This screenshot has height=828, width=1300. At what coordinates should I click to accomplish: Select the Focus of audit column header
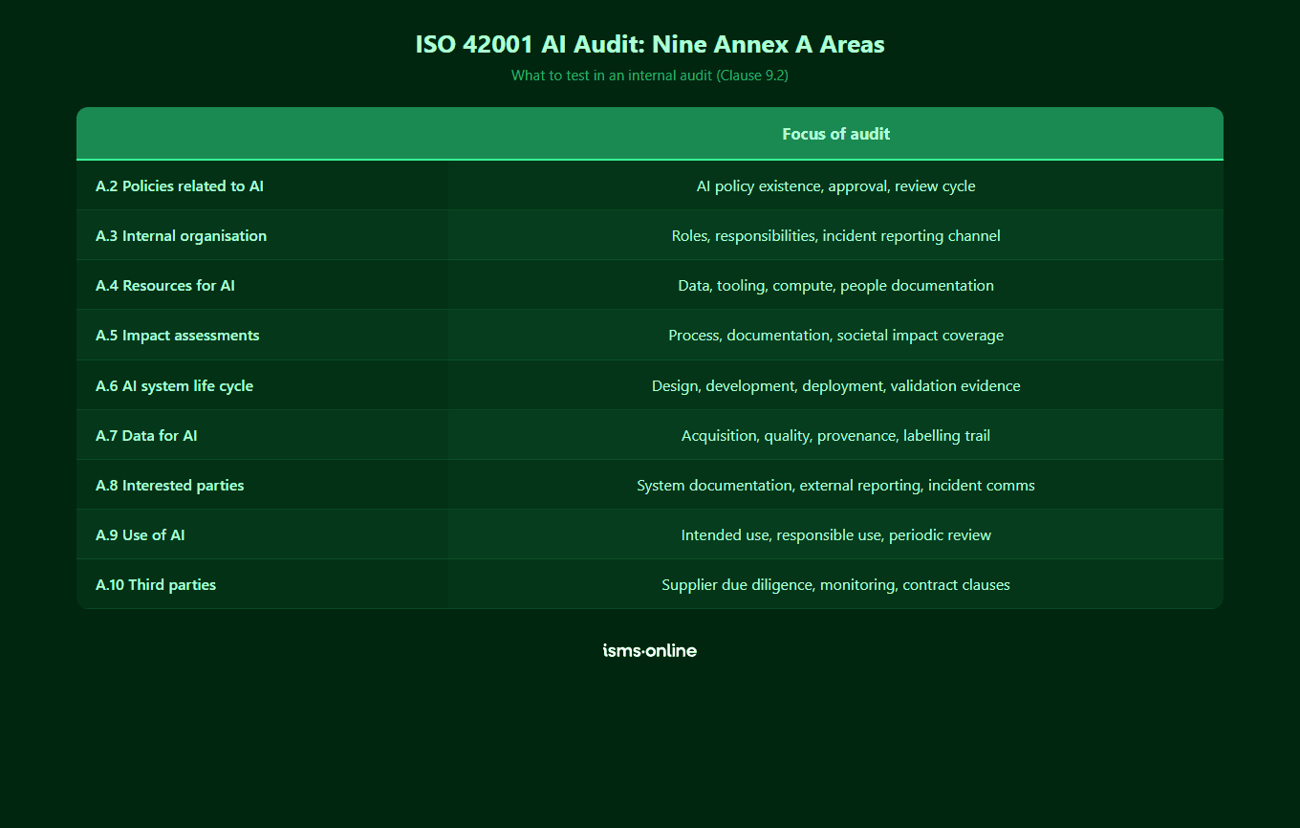click(835, 134)
